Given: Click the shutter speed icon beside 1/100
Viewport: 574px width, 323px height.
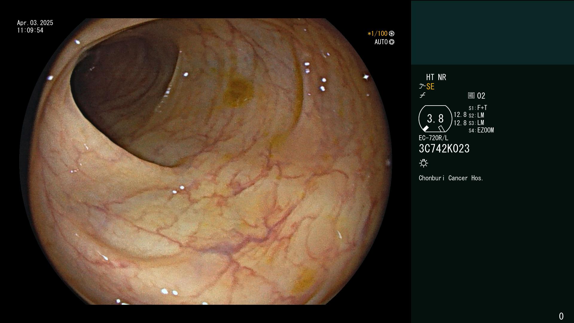Looking at the screenshot, I should click(x=392, y=33).
